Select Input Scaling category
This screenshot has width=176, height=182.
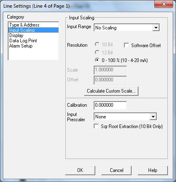[34, 30]
